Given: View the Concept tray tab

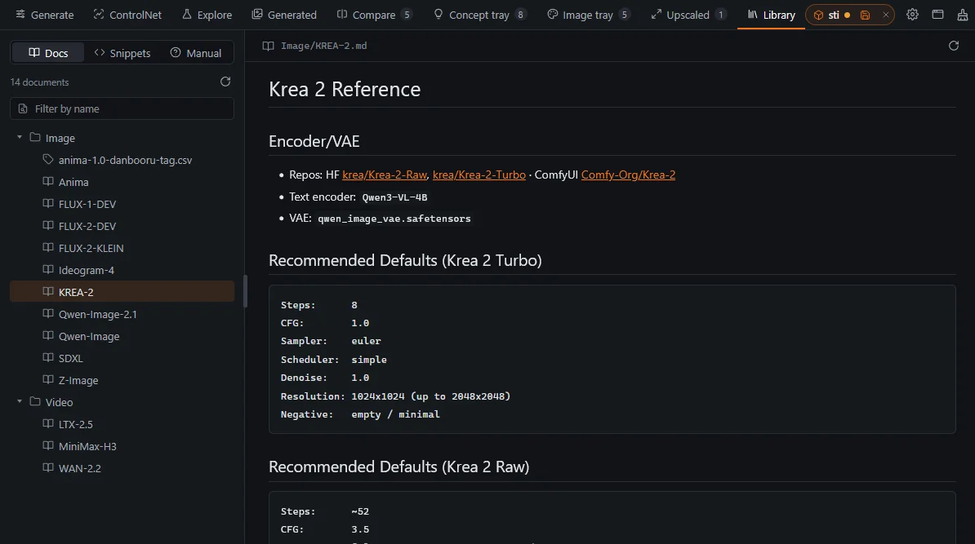Looking at the screenshot, I should (x=479, y=15).
